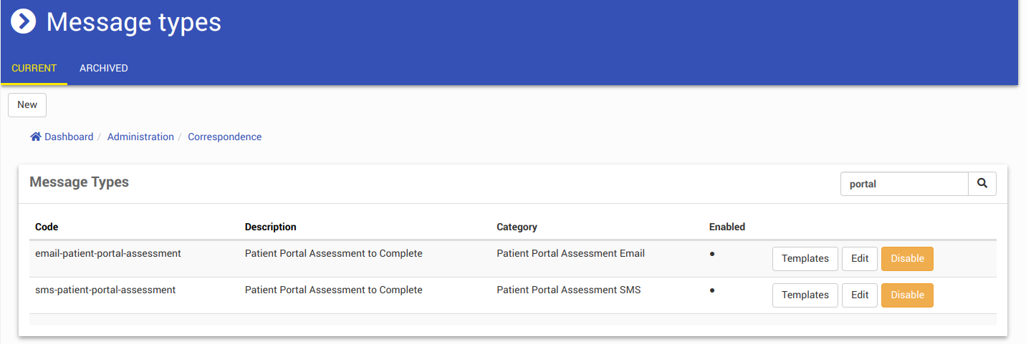This screenshot has width=1026, height=344.
Task: Open the Dashboard breadcrumb link
Action: tap(69, 137)
